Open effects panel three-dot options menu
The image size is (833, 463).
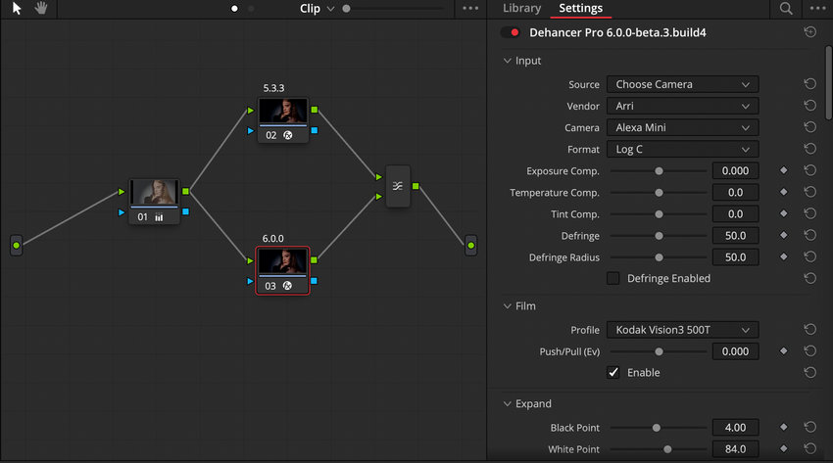[817, 9]
